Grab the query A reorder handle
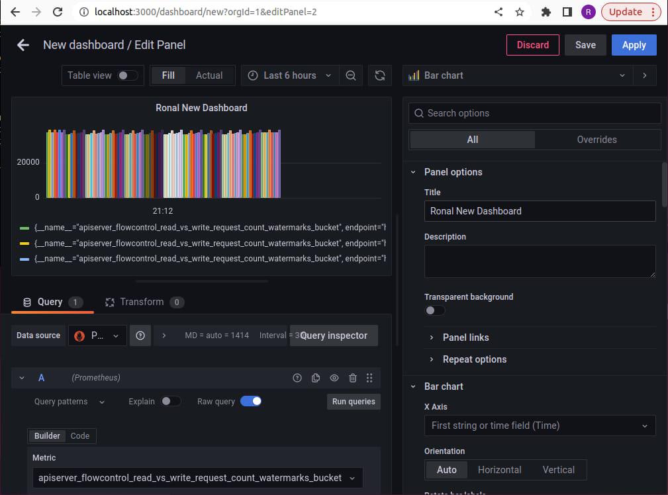668x495 pixels. (369, 378)
